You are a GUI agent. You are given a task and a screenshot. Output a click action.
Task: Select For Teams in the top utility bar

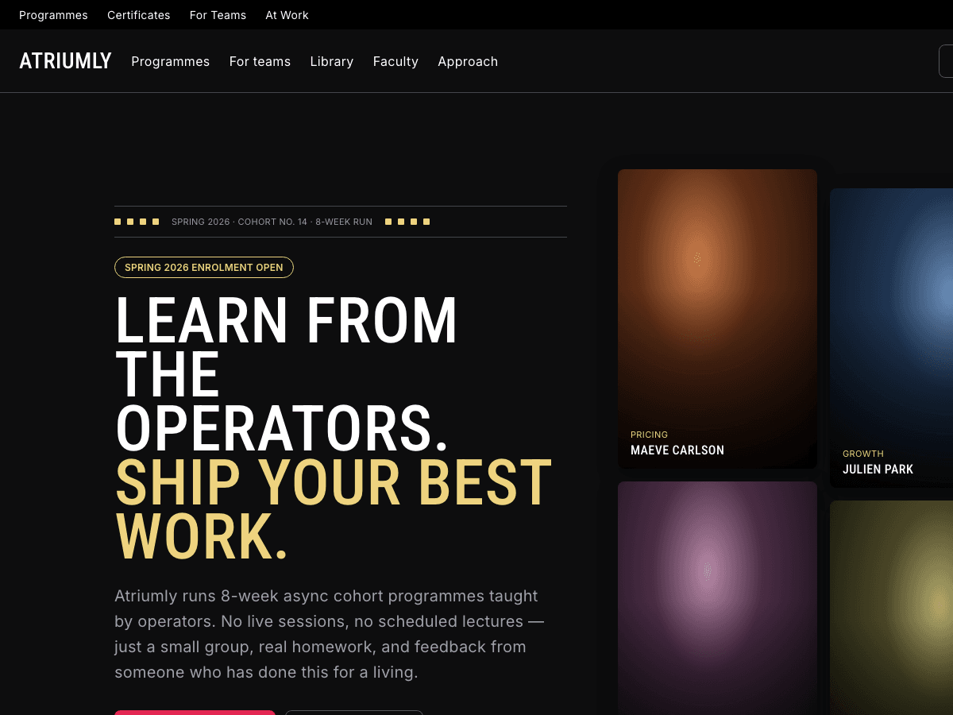click(x=218, y=15)
